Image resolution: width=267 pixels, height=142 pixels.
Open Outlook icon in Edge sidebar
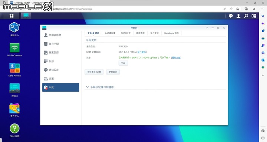click(263, 60)
